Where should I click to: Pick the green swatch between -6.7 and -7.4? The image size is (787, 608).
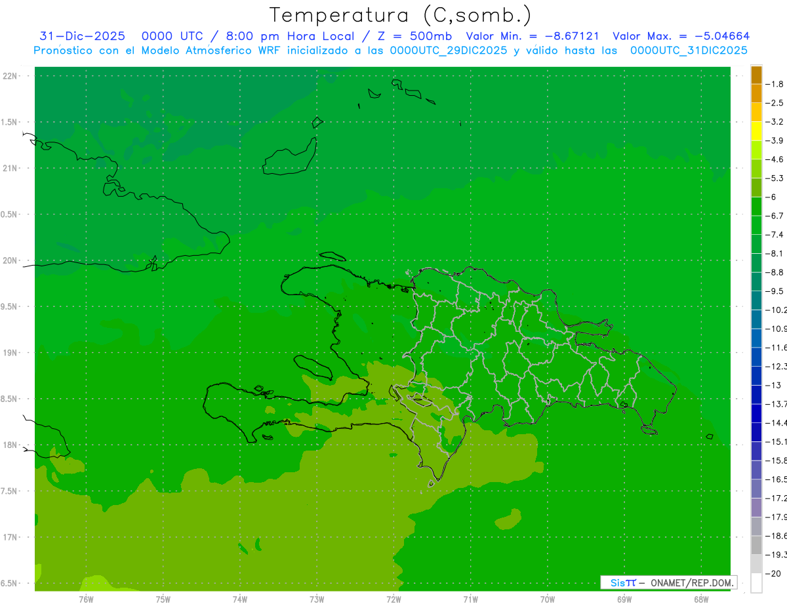point(756,226)
